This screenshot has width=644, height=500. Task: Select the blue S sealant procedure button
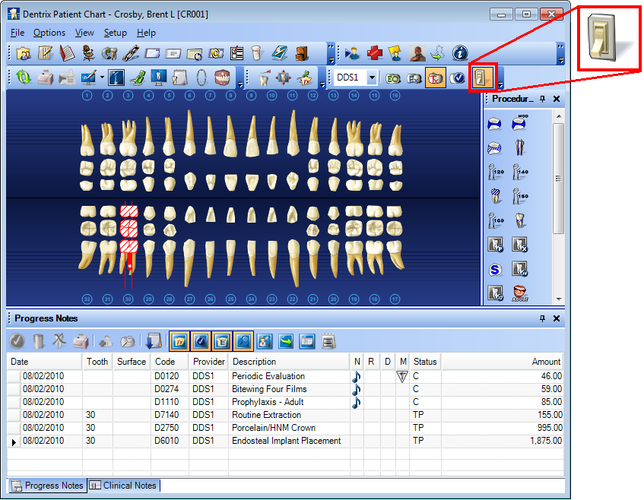(495, 269)
